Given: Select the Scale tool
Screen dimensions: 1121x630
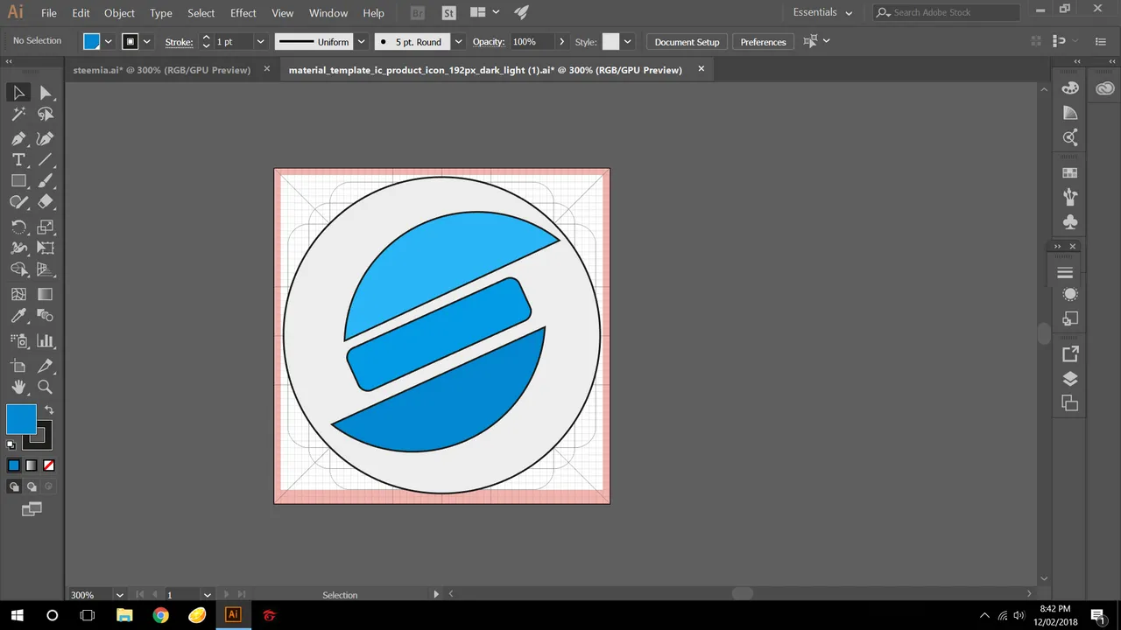Looking at the screenshot, I should coord(46,227).
